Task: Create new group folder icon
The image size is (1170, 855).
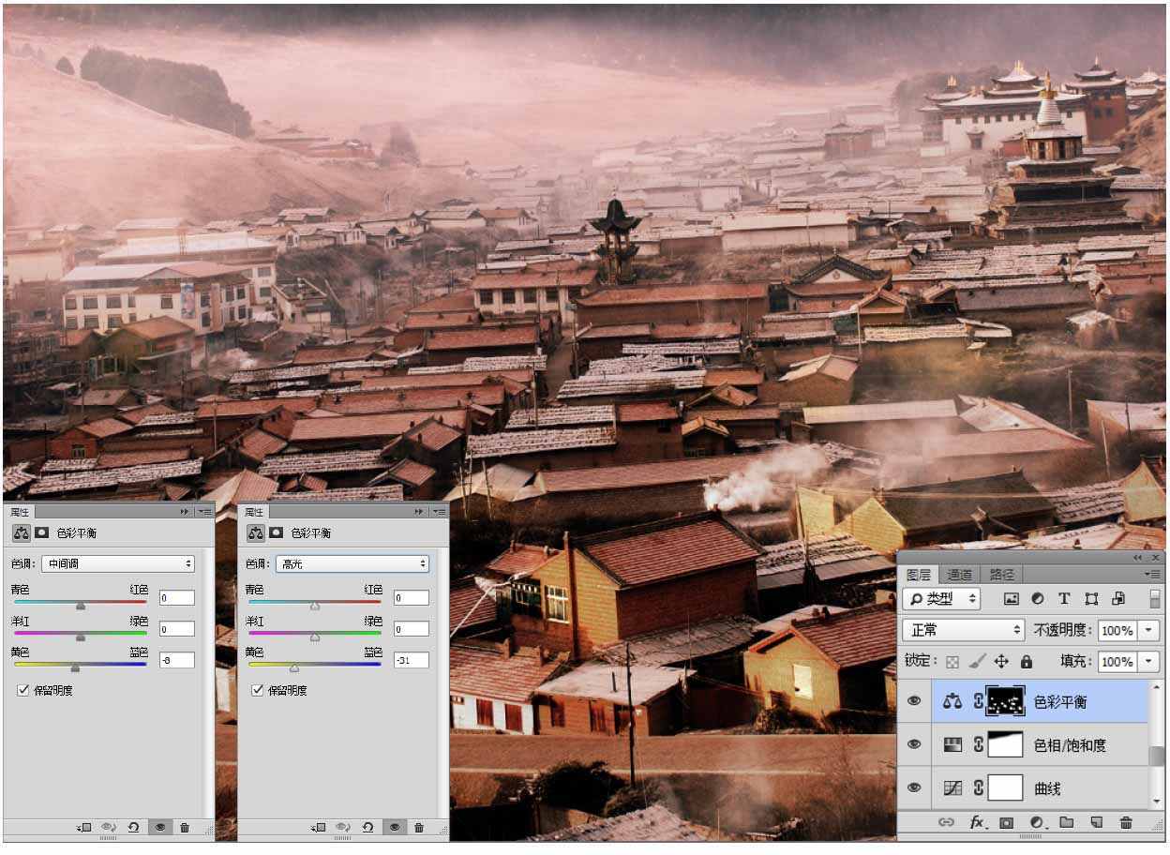Action: point(1067,823)
